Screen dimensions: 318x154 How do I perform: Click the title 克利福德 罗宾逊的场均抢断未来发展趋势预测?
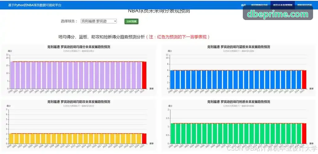238,102
